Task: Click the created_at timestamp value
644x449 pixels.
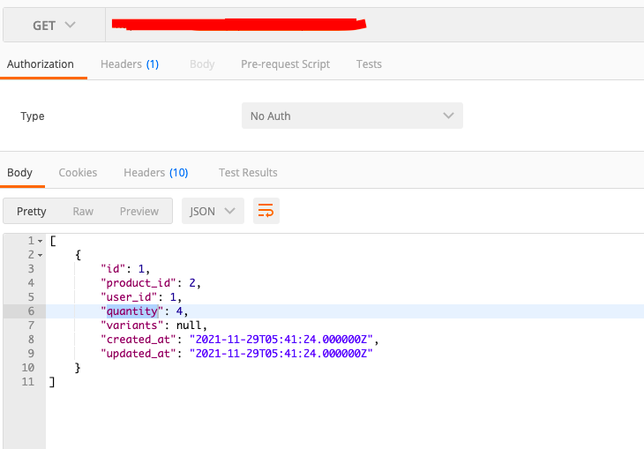Action: pos(281,340)
